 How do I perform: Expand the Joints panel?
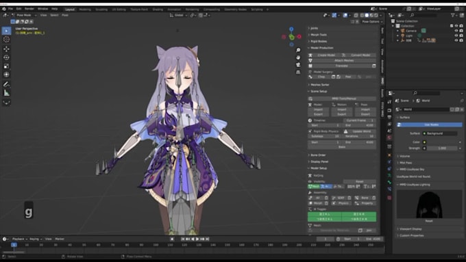pyautogui.click(x=315, y=28)
